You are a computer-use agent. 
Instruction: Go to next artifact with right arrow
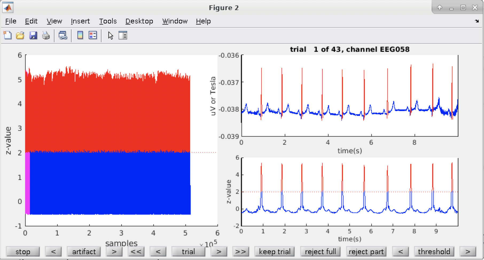point(114,251)
